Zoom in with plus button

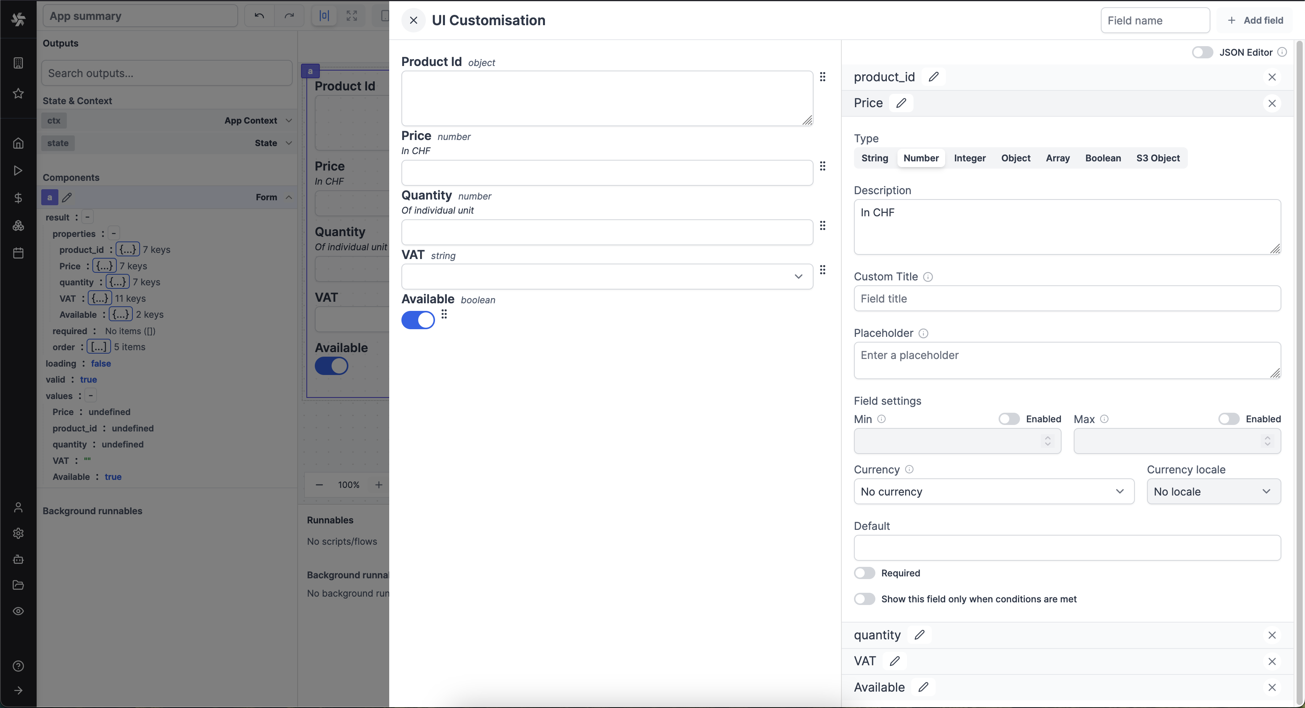pos(379,485)
